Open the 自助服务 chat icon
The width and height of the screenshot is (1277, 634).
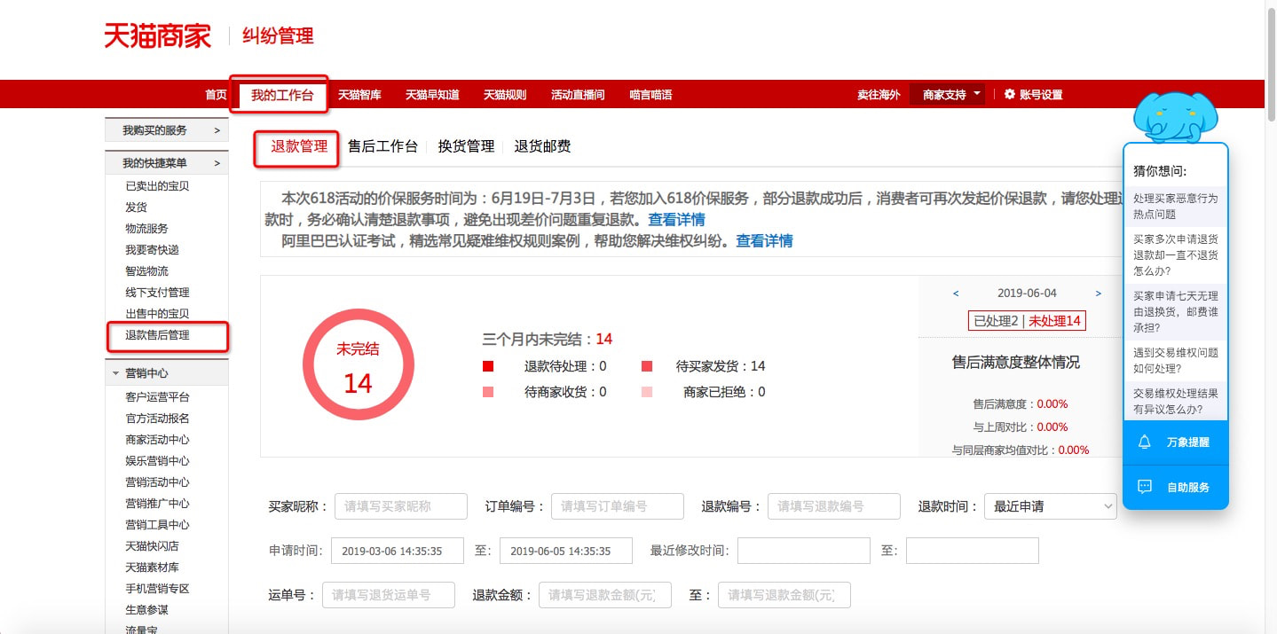point(1145,487)
